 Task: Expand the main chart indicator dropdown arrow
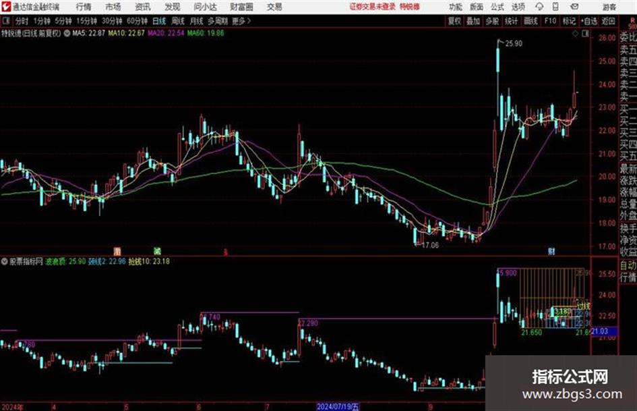click(67, 33)
